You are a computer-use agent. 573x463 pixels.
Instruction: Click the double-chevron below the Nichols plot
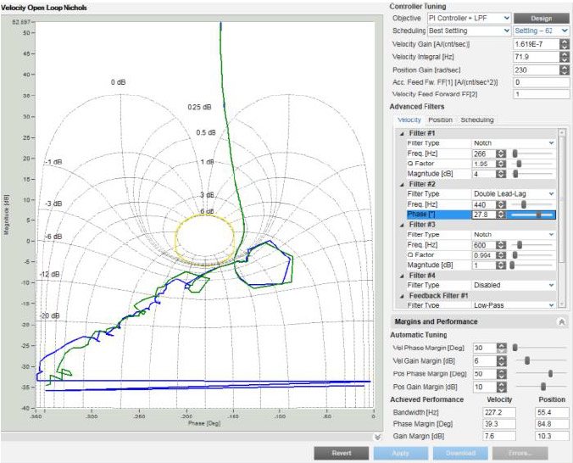coord(377,437)
